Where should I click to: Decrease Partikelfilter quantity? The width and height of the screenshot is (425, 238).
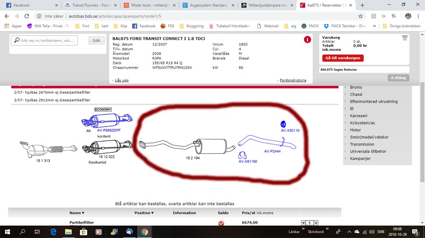(x=303, y=223)
